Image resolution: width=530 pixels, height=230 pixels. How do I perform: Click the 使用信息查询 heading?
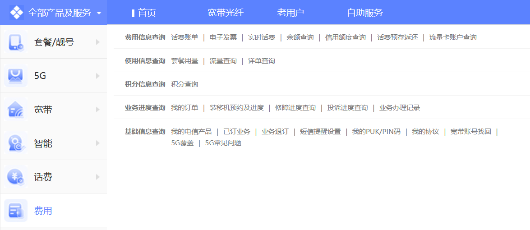click(x=145, y=61)
